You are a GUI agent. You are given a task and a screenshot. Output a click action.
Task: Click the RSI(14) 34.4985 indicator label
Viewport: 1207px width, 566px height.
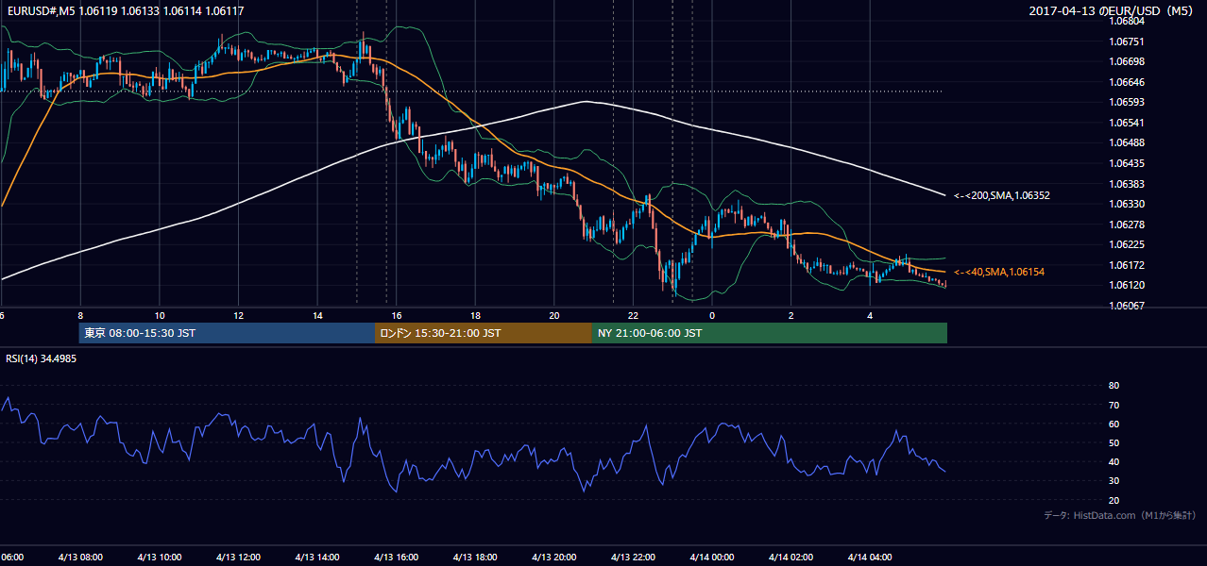pyautogui.click(x=42, y=358)
